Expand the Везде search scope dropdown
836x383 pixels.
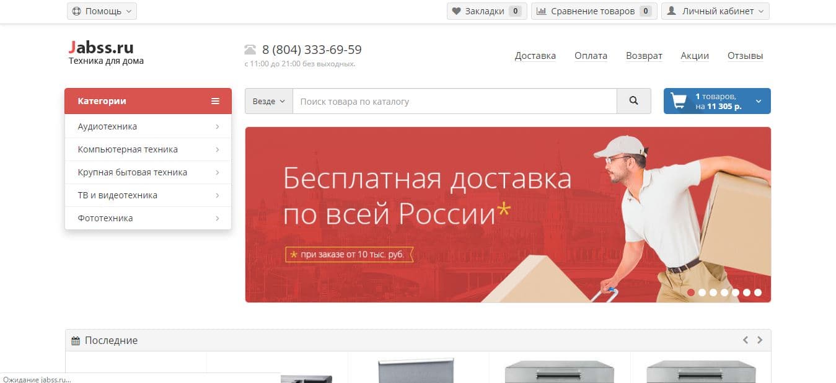pos(268,100)
